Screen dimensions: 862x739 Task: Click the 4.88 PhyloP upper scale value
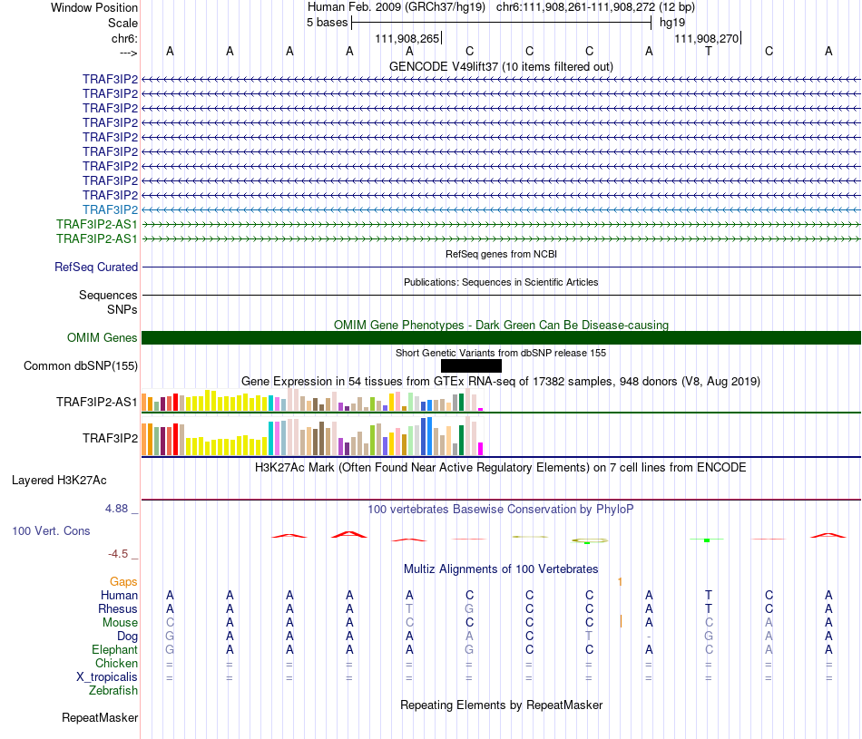coord(116,509)
